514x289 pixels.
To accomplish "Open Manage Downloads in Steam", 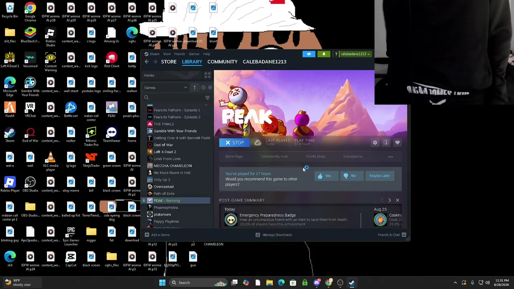I will (x=274, y=235).
